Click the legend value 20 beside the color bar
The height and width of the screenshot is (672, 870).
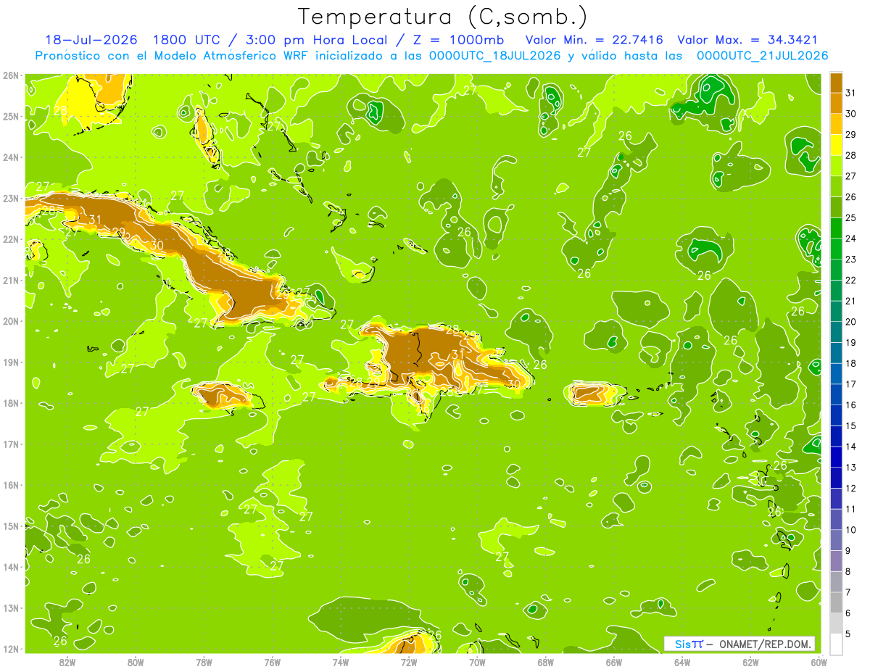tap(850, 322)
